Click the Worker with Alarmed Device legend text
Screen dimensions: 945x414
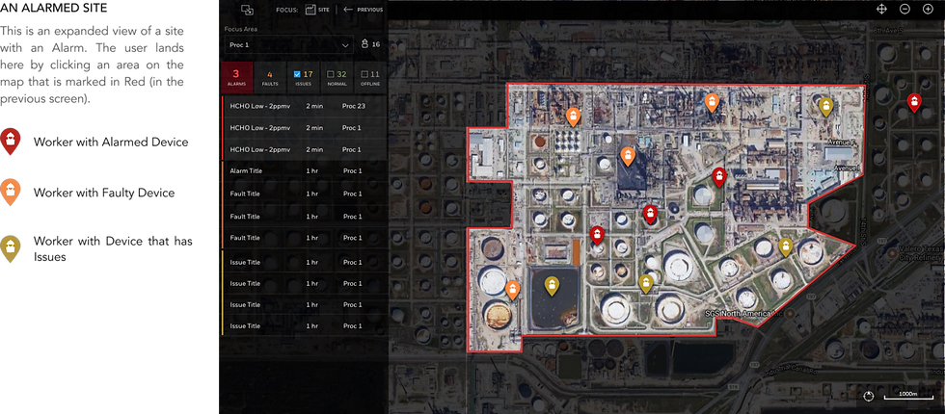111,142
